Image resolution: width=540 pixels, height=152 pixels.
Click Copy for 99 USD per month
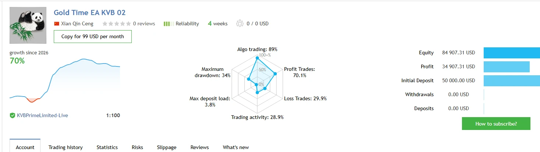point(92,36)
